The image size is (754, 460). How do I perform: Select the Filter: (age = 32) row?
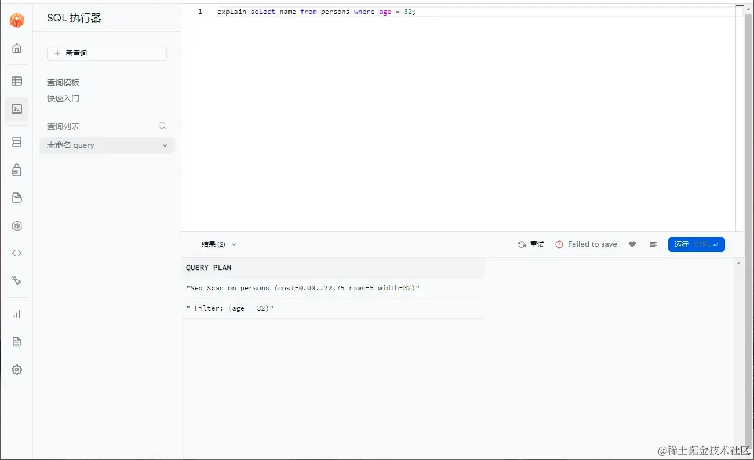tap(333, 308)
